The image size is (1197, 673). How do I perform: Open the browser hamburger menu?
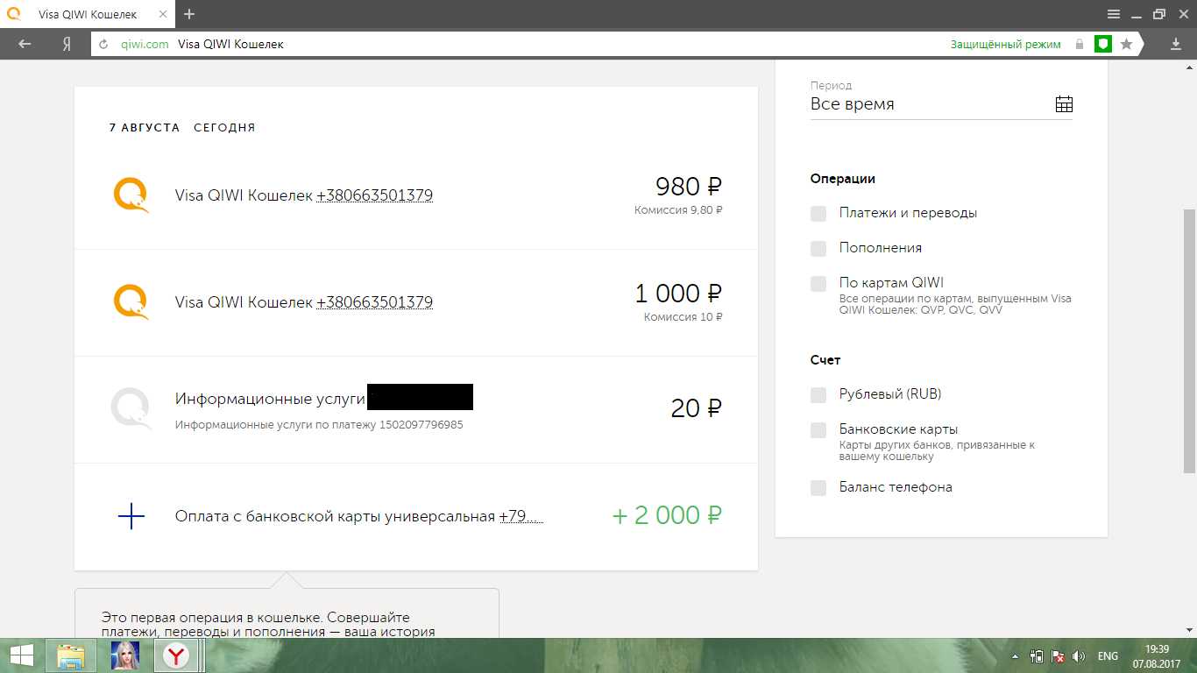tap(1114, 14)
